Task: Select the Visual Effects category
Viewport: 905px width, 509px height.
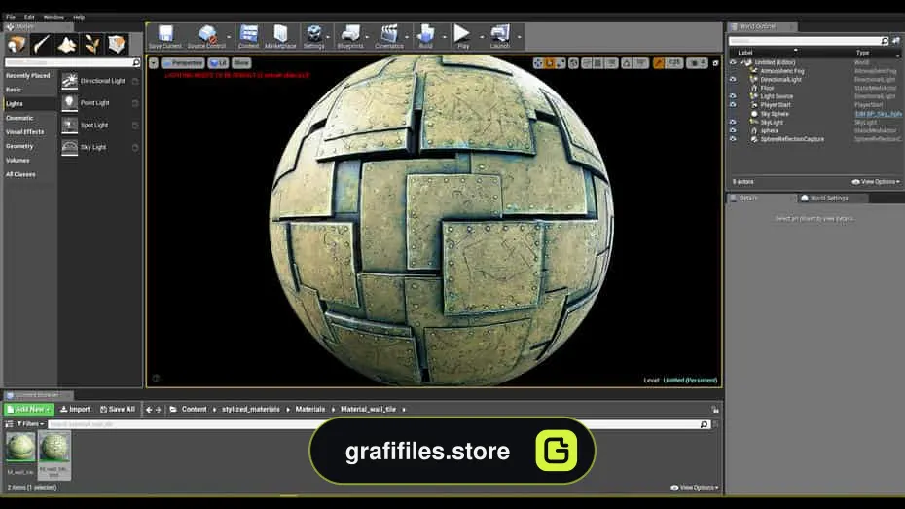Action: 25,132
